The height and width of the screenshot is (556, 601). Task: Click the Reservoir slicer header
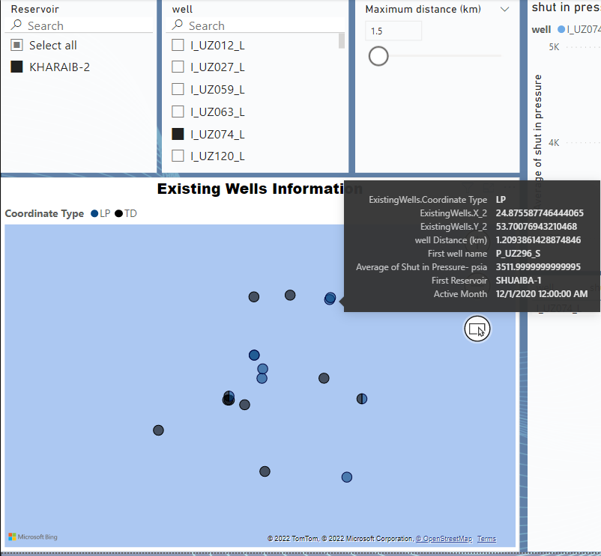[x=35, y=9]
